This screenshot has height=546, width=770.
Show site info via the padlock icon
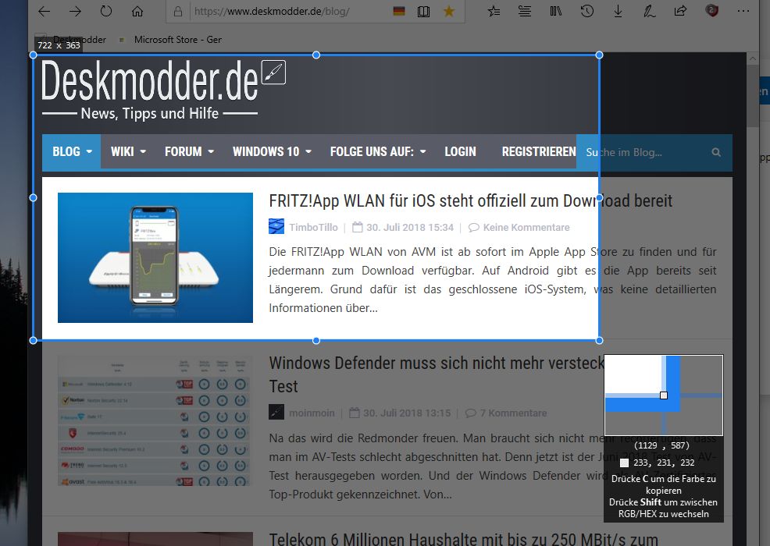[x=178, y=11]
